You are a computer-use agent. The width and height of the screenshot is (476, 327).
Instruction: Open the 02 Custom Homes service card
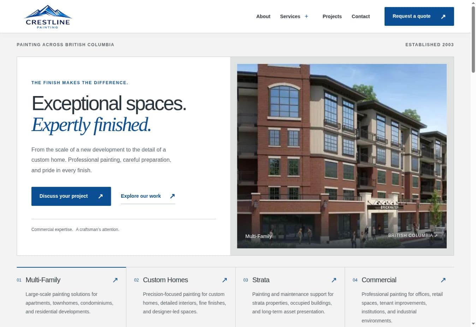click(x=181, y=297)
